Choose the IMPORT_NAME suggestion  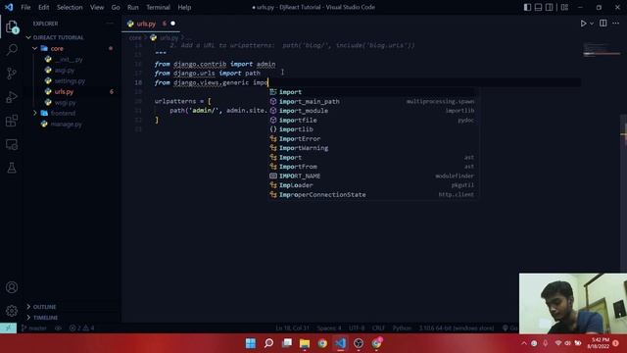click(372, 176)
